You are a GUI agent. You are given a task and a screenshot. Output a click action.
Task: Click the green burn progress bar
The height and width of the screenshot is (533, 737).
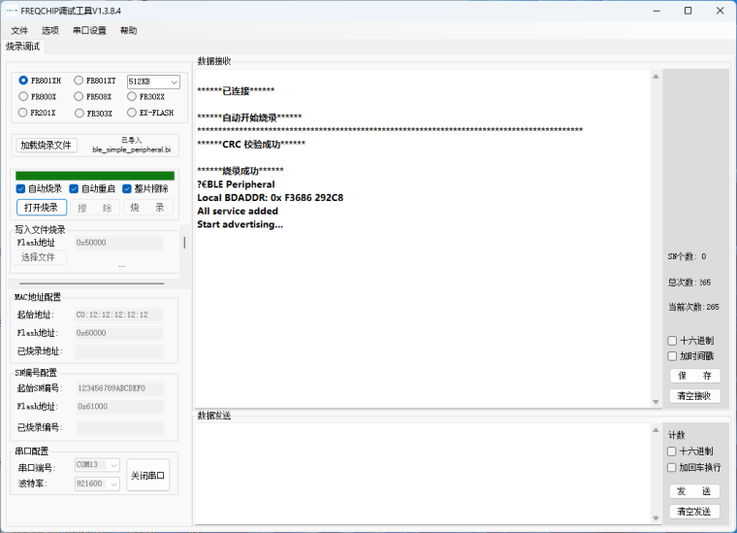coord(95,175)
